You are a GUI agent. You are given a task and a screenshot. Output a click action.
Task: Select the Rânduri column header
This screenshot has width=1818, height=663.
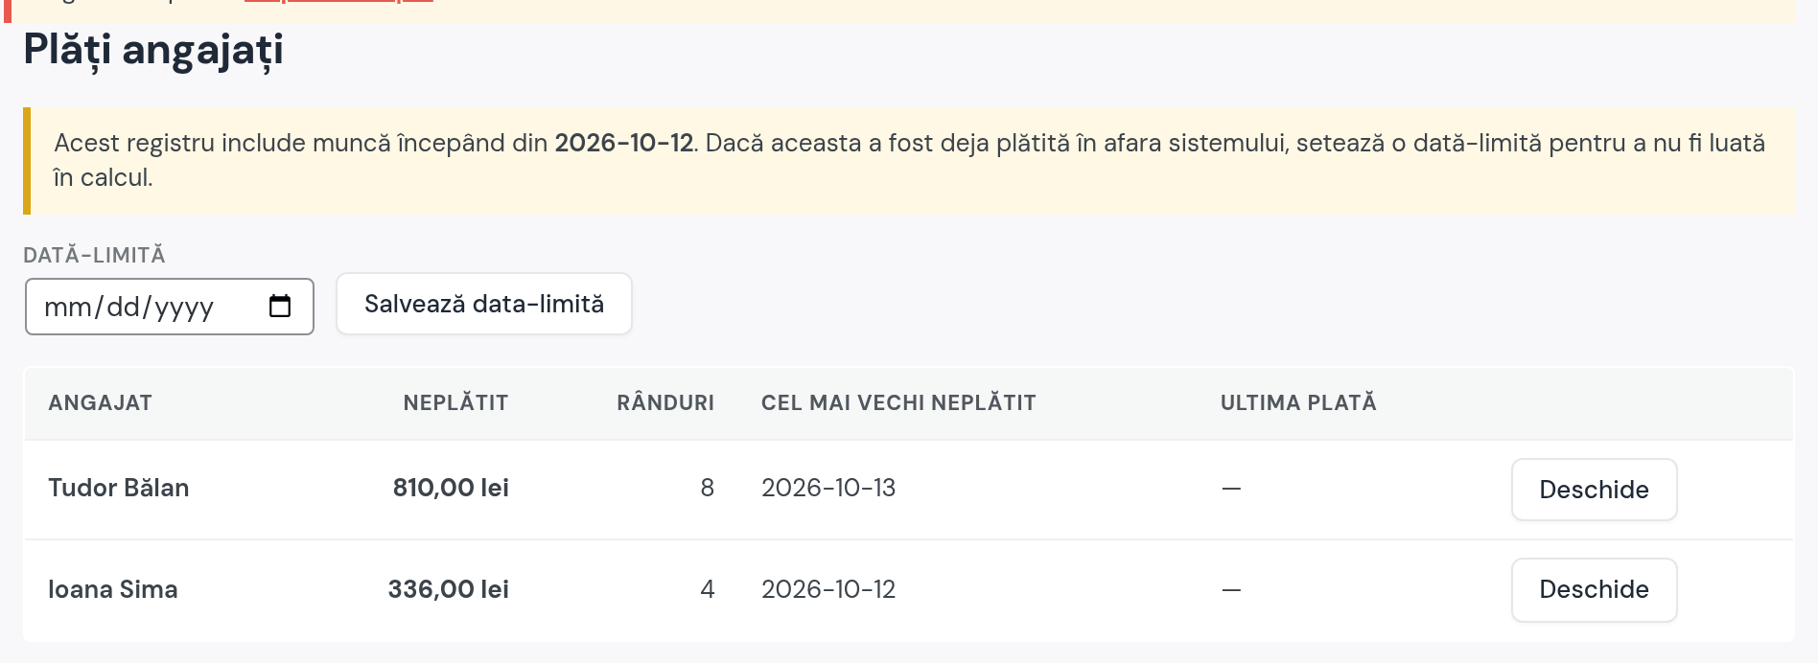pyautogui.click(x=665, y=402)
